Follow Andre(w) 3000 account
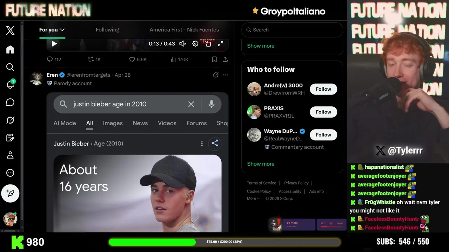 coord(323,89)
